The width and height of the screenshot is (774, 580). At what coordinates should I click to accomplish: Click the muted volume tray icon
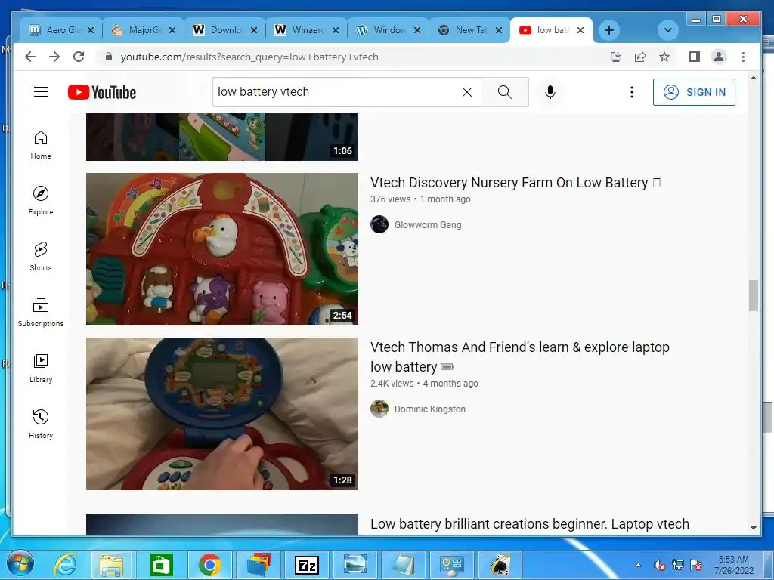pyautogui.click(x=659, y=565)
